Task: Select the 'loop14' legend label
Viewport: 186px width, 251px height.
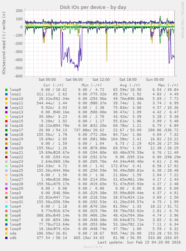Action: (16, 117)
